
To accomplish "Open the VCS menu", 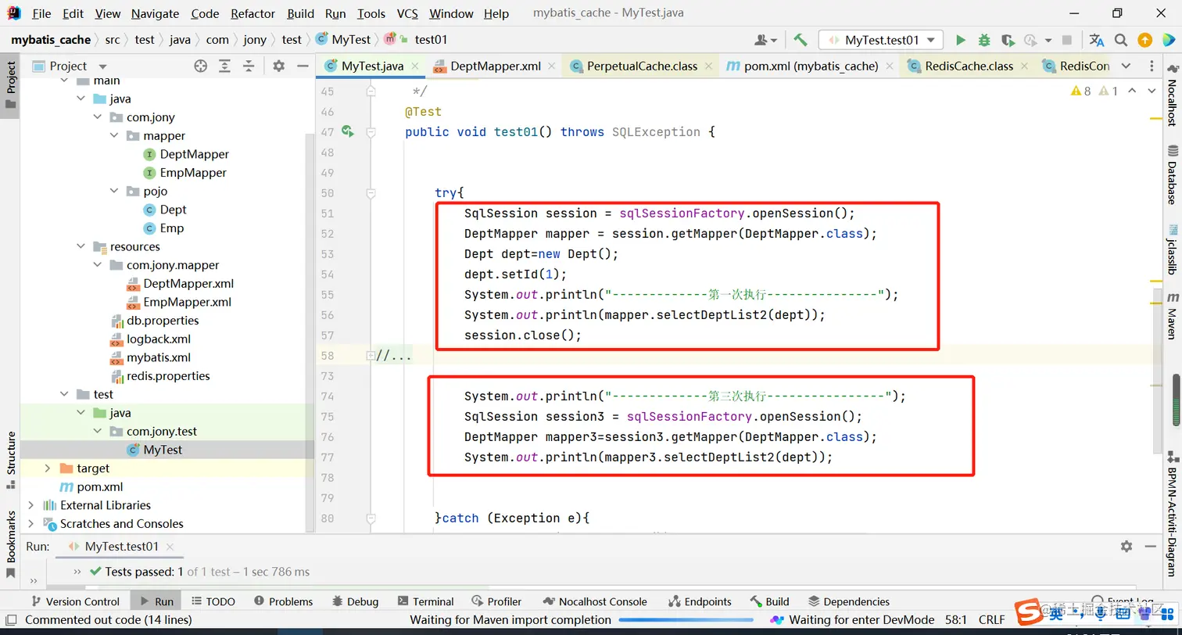I will click(407, 13).
